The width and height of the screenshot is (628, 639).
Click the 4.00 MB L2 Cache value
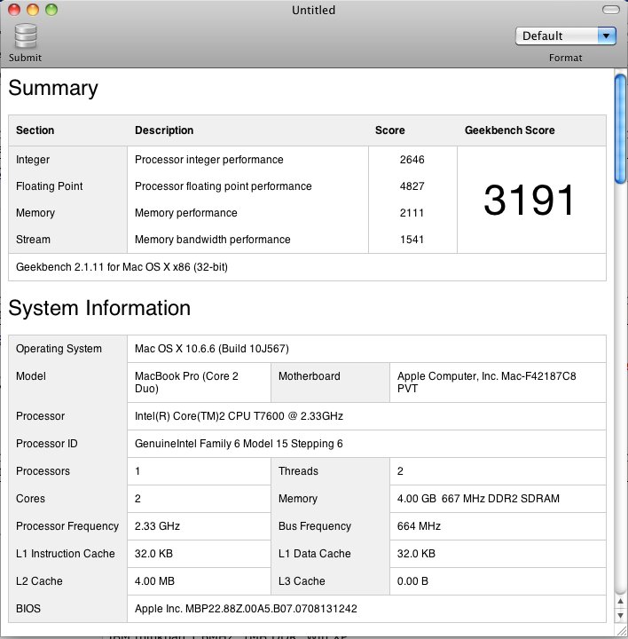(154, 581)
